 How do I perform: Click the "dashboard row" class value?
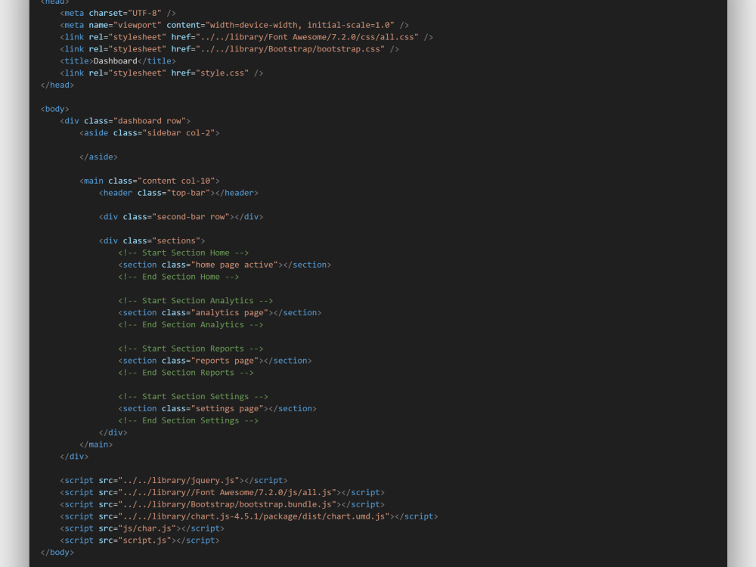click(x=150, y=121)
